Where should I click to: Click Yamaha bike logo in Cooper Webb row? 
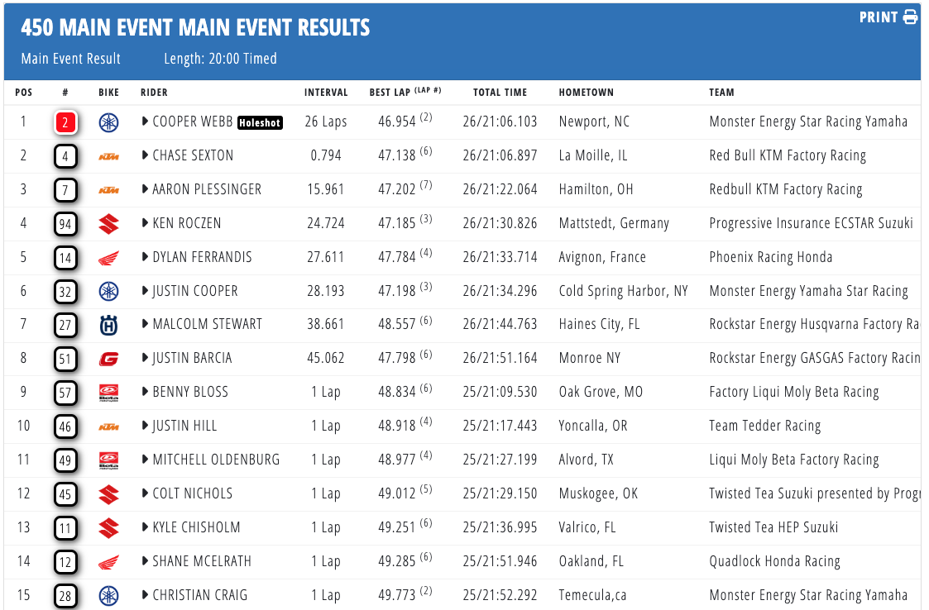click(108, 122)
